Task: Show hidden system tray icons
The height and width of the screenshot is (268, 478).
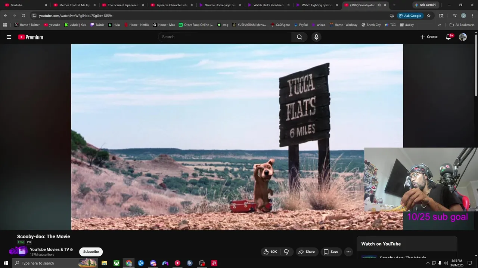Action: pyautogui.click(x=428, y=263)
